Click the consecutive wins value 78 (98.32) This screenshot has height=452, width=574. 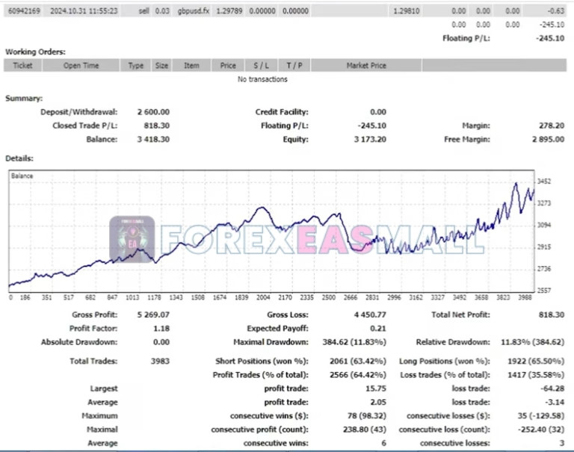pos(367,416)
